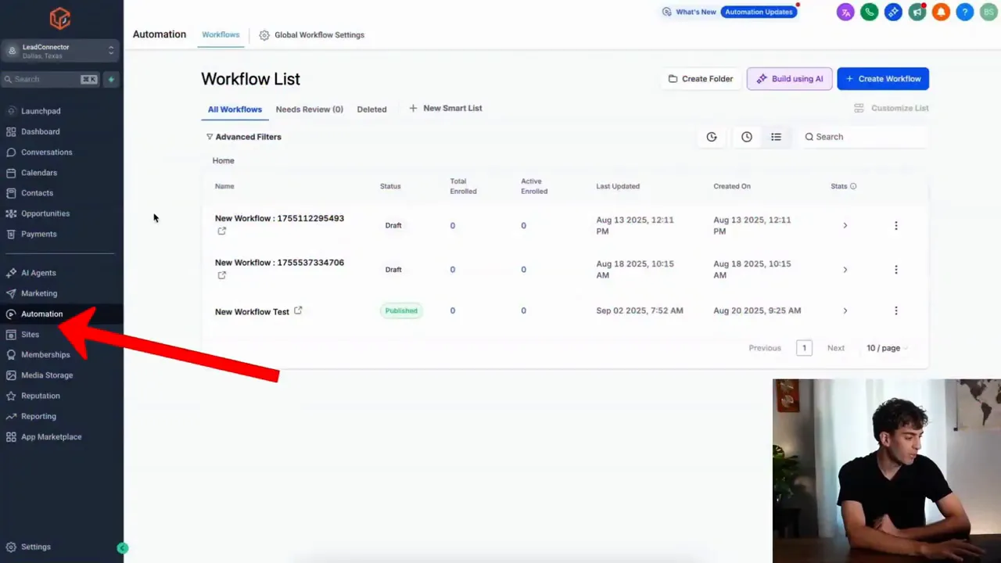Click the Create Workflow button
Screen dimensions: 1001x563
[x=883, y=78]
